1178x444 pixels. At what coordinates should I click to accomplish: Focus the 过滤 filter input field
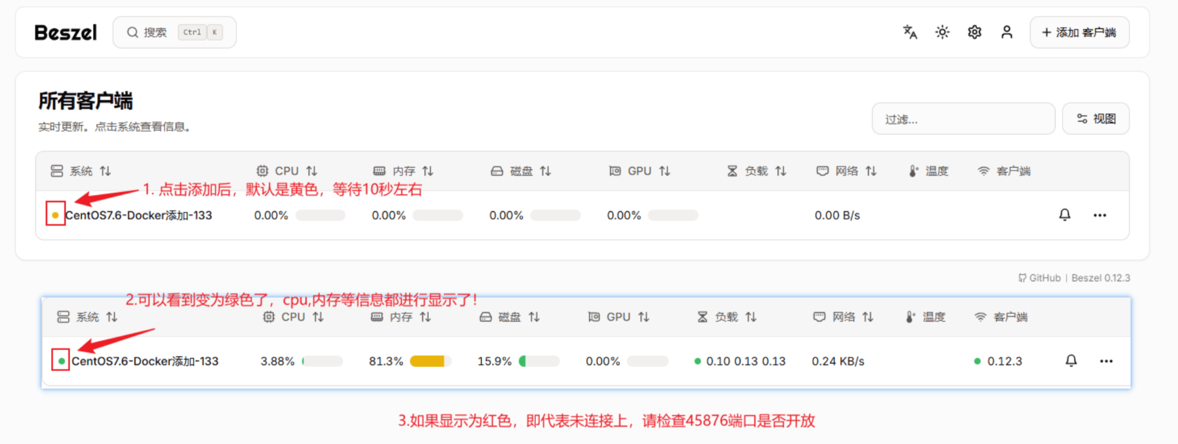click(x=962, y=119)
